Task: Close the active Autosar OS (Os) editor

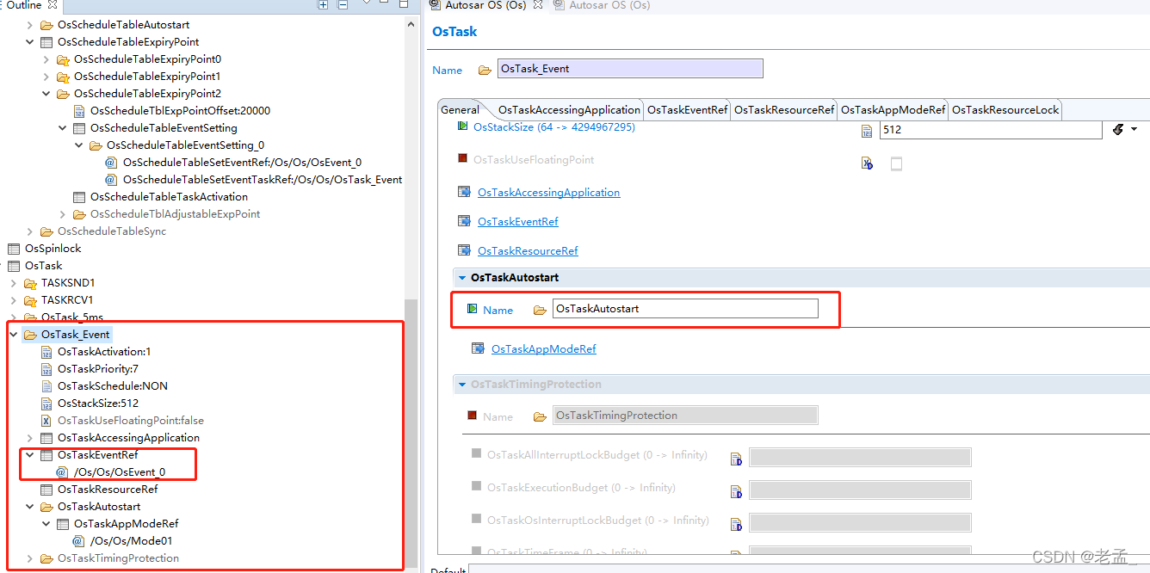Action: (x=538, y=5)
